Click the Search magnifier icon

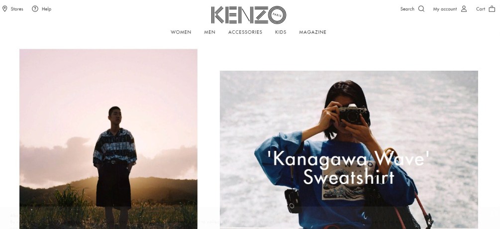421,8
